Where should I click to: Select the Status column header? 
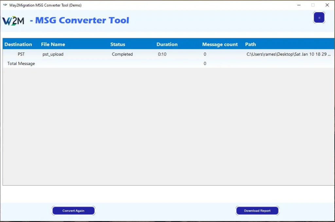coord(118,44)
